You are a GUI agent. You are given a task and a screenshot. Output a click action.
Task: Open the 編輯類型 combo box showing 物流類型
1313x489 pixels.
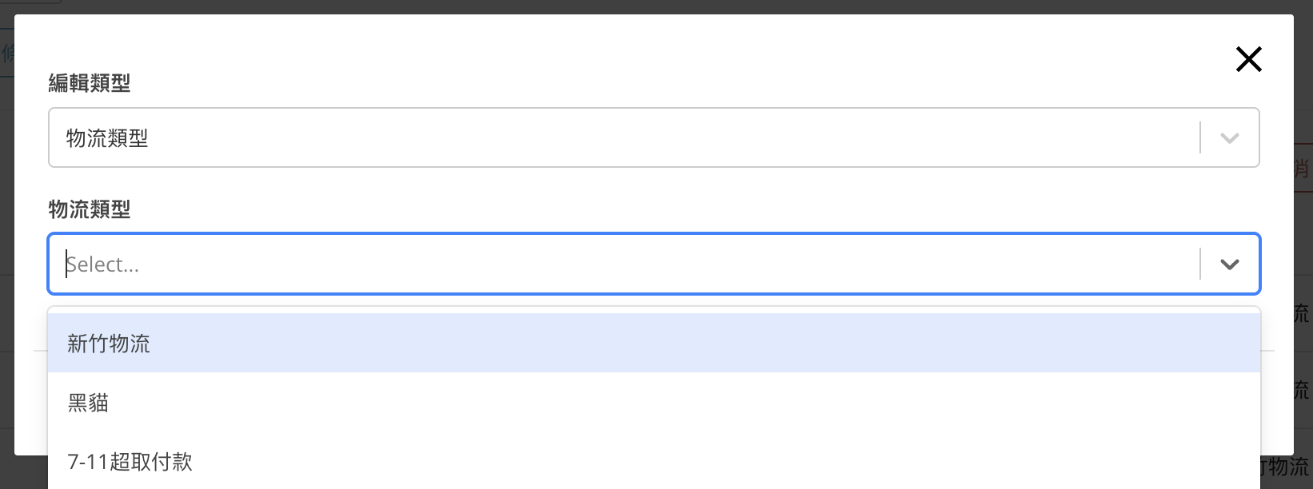(624, 138)
